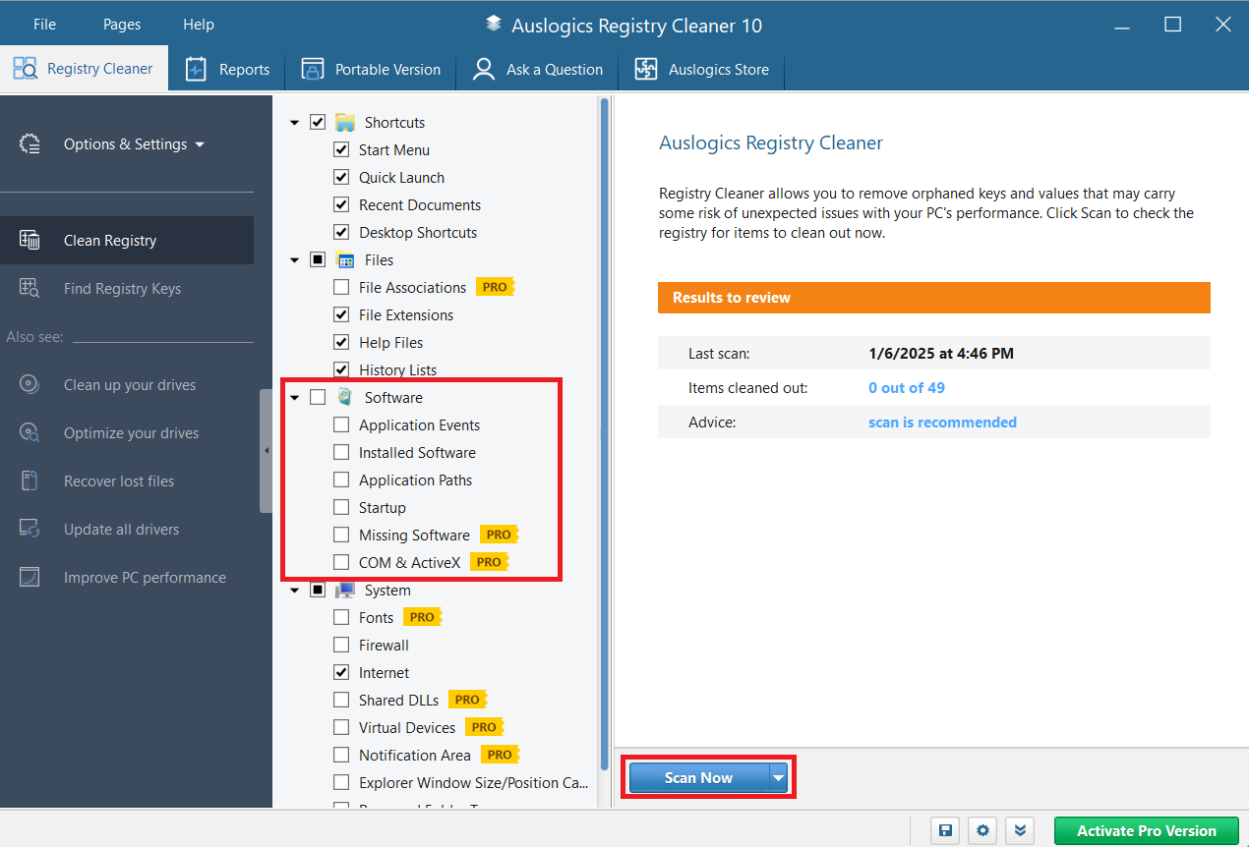Open the File menu
Screen dimensions: 1249x847
pyautogui.click(x=44, y=25)
